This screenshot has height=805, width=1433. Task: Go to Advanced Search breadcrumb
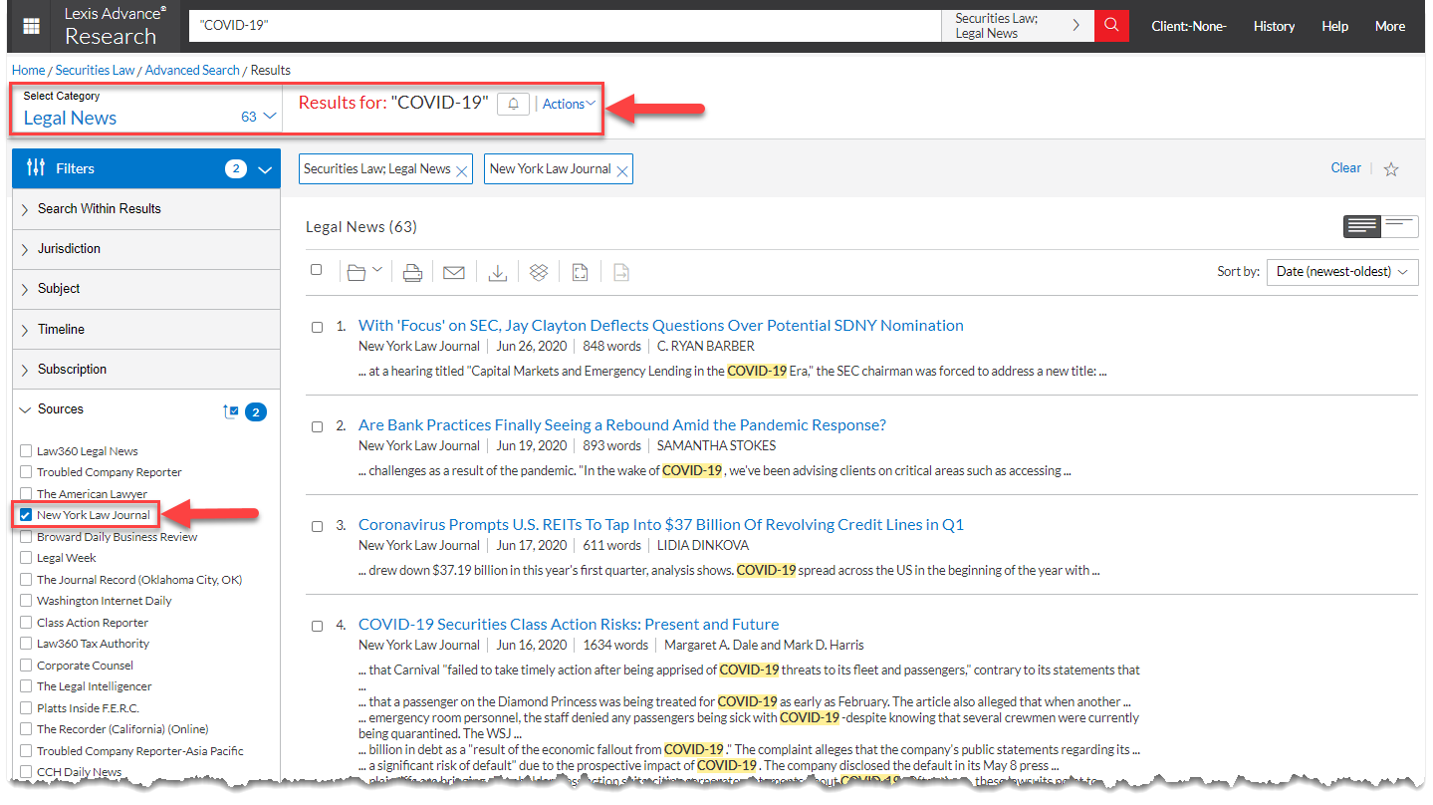[x=192, y=71]
